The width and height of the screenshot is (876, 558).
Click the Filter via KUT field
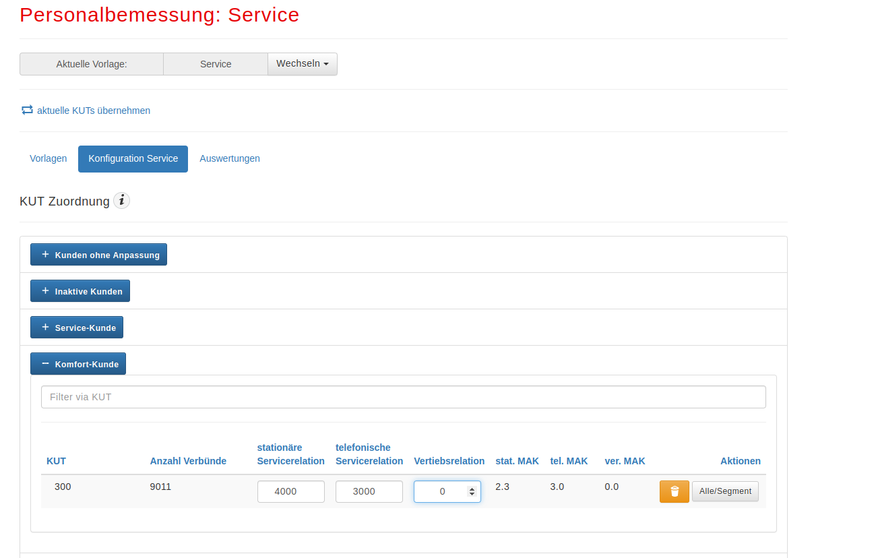point(403,397)
